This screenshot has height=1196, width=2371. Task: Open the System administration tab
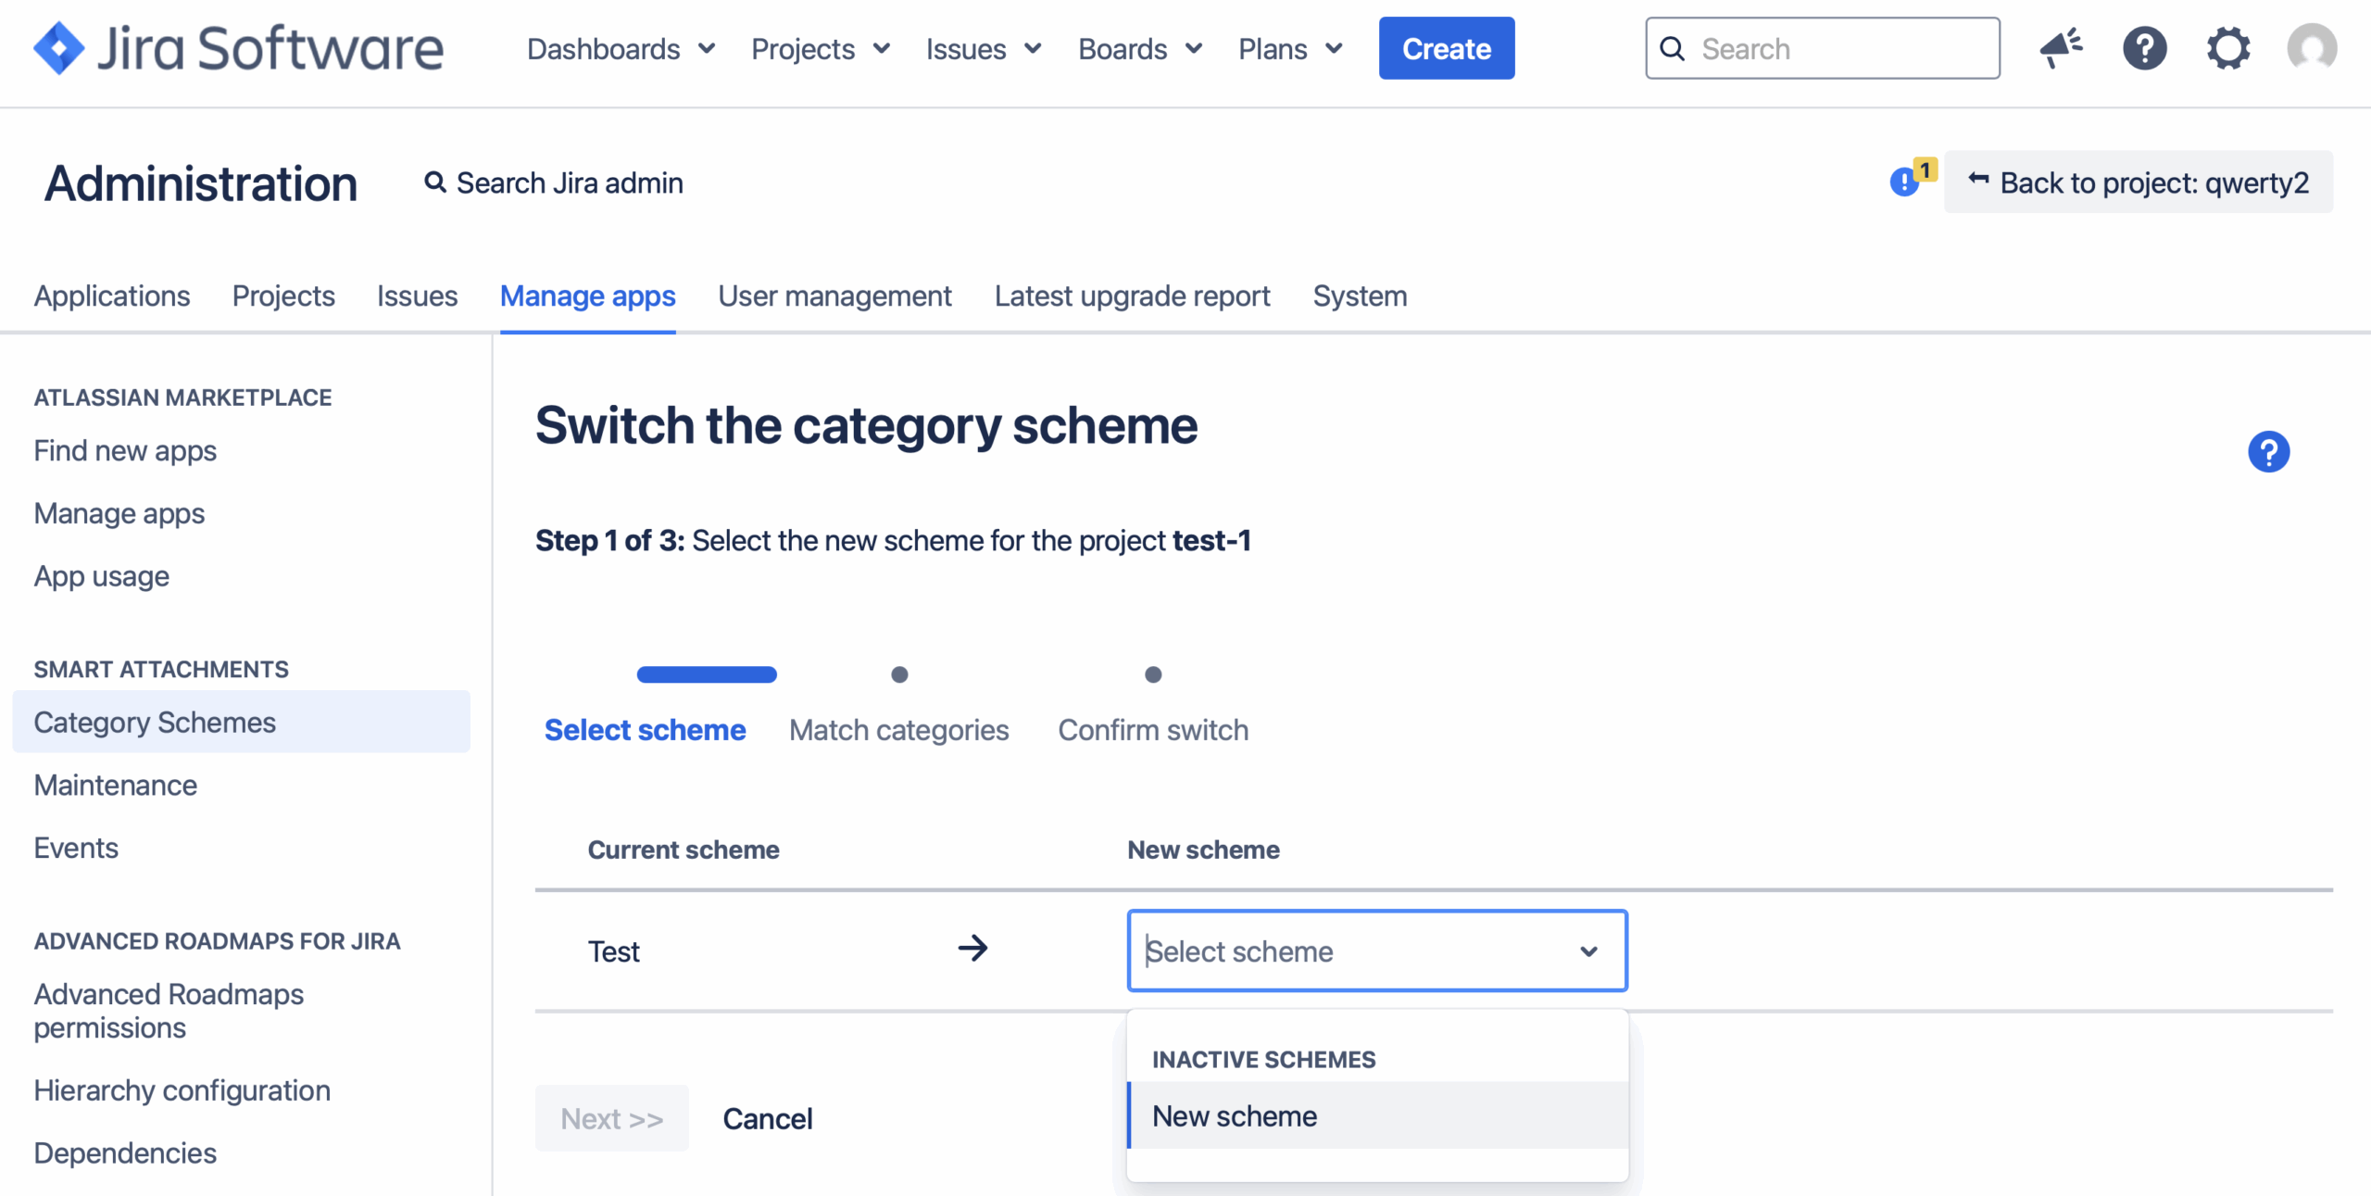tap(1360, 296)
